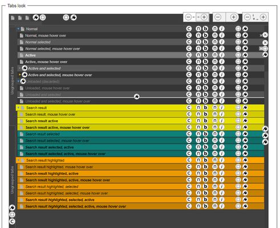Screen dimensions: 280x228
Task: Click the italic 'i' icon in Normal selected row
Action: (x=222, y=42)
